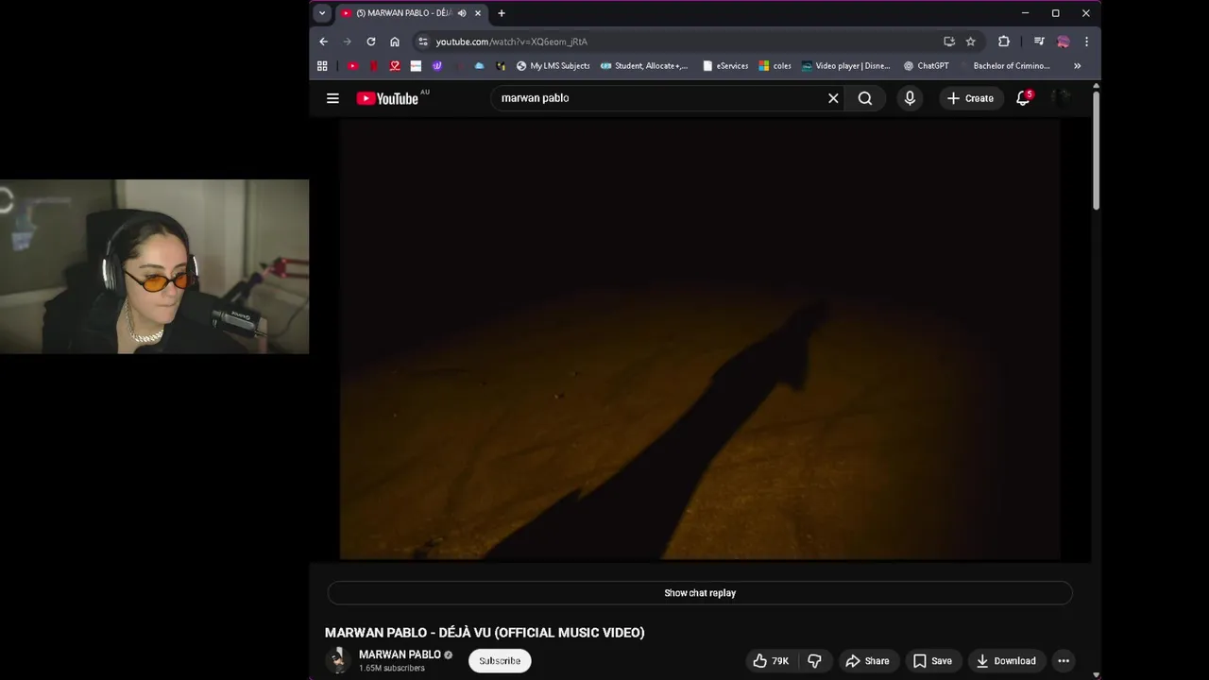The height and width of the screenshot is (680, 1209).
Task: Open YouTube bookmark icon
Action: pos(352,66)
